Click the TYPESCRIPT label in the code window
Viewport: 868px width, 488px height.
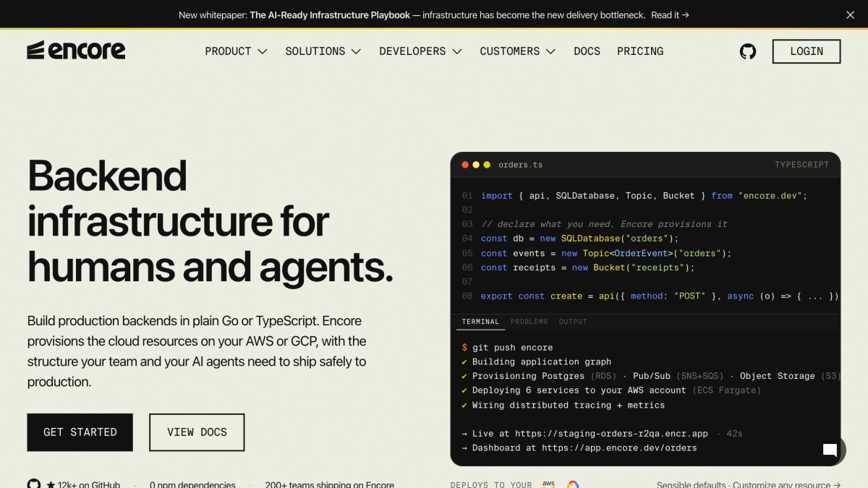[801, 165]
